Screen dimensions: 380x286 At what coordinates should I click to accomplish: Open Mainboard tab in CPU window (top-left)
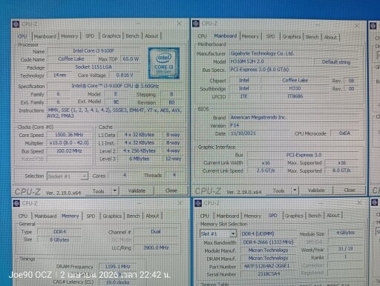(45, 36)
